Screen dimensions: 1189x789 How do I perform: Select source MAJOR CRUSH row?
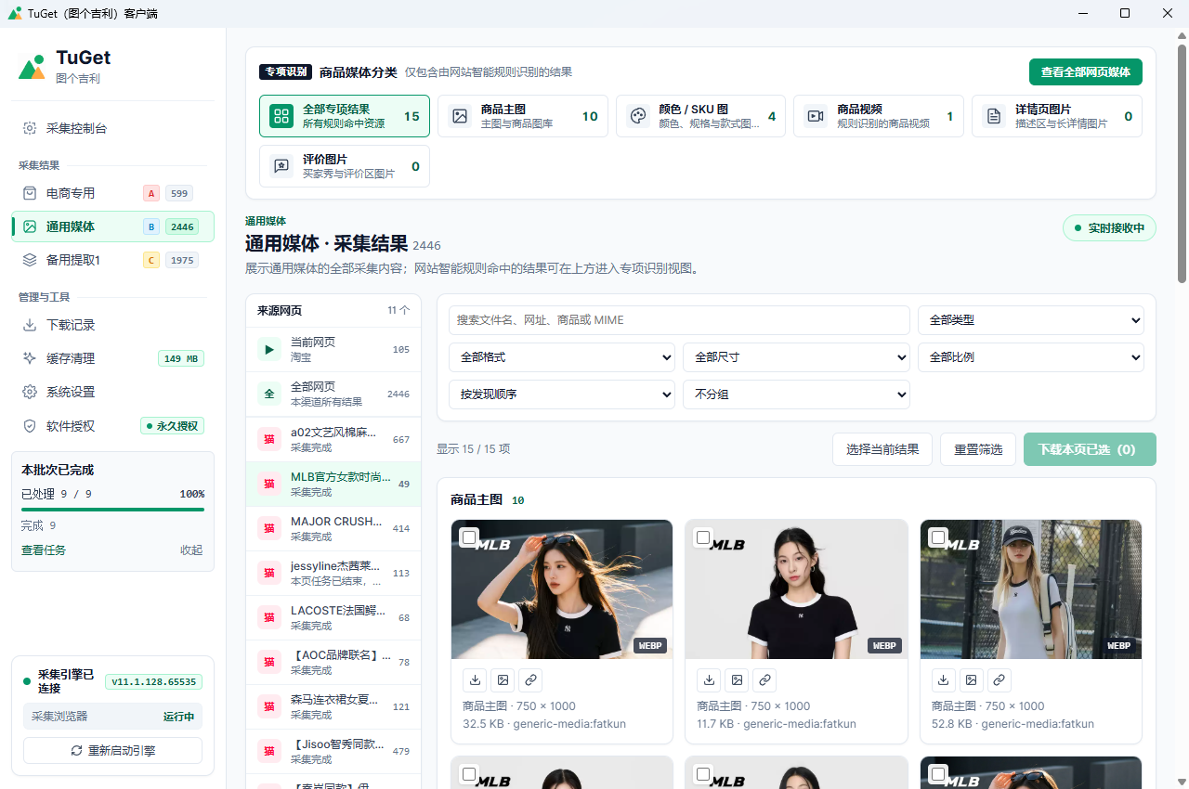(333, 528)
